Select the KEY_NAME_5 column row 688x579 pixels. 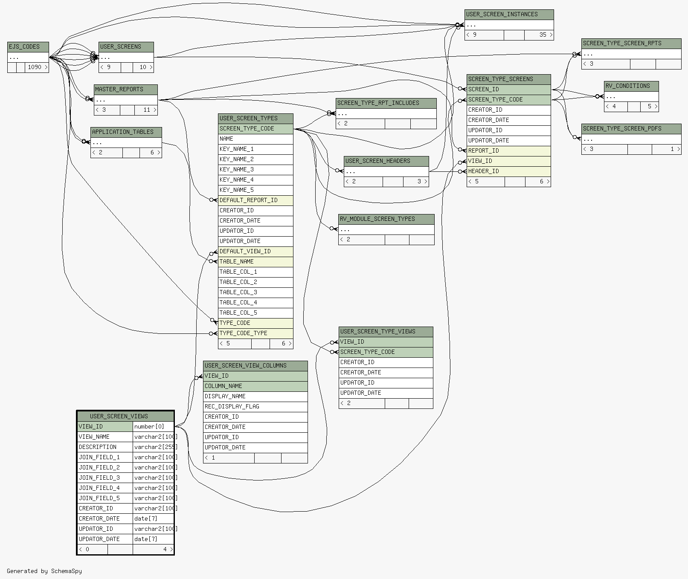coord(255,190)
